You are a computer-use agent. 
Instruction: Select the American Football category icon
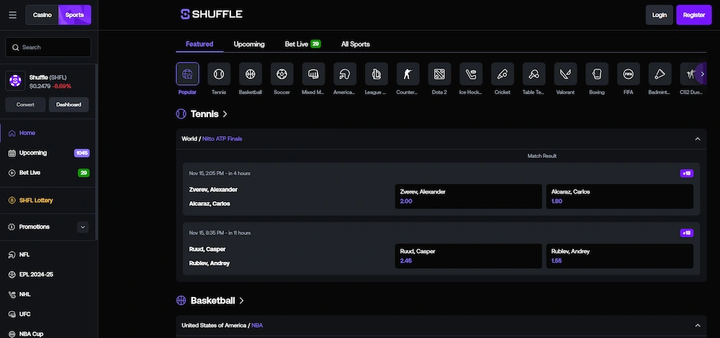tap(345, 74)
